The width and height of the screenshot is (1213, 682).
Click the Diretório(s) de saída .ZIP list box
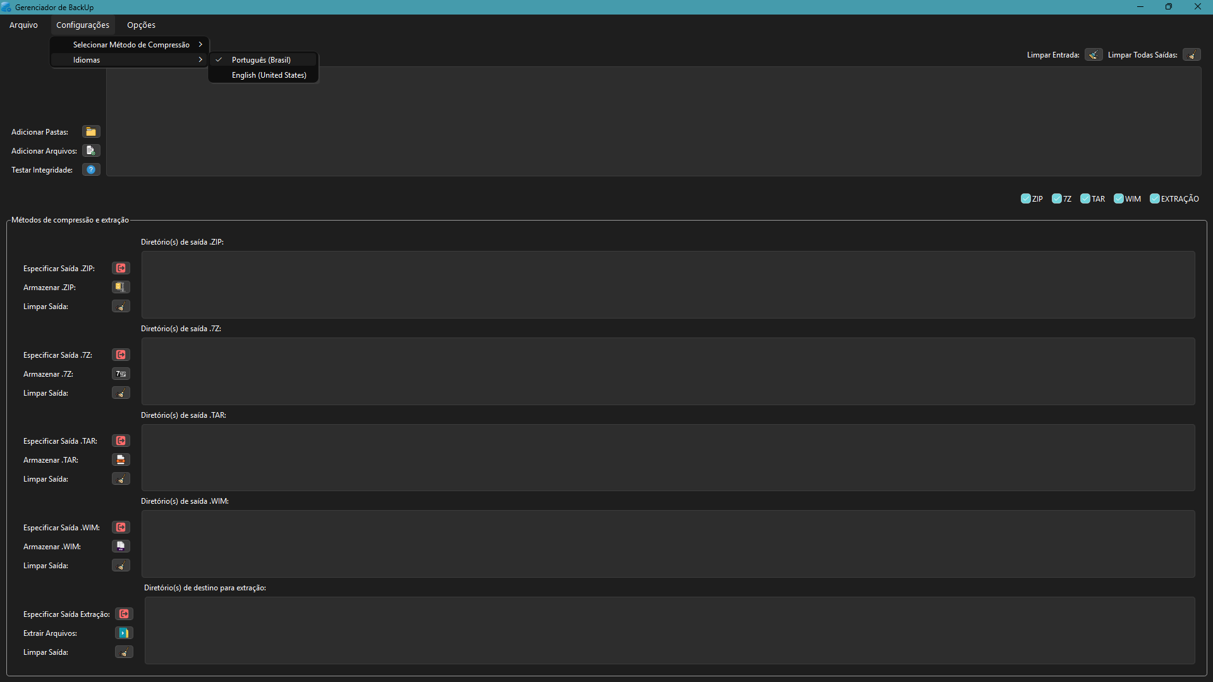(668, 284)
